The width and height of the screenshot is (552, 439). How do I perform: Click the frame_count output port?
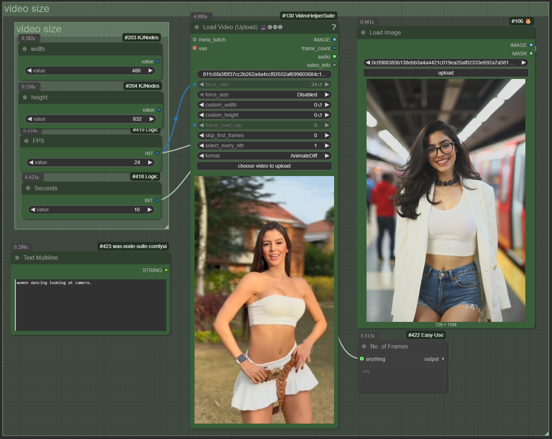point(334,48)
